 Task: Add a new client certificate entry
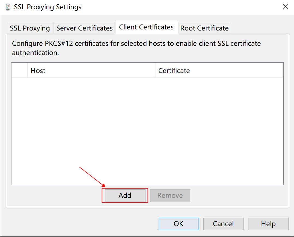[125, 195]
